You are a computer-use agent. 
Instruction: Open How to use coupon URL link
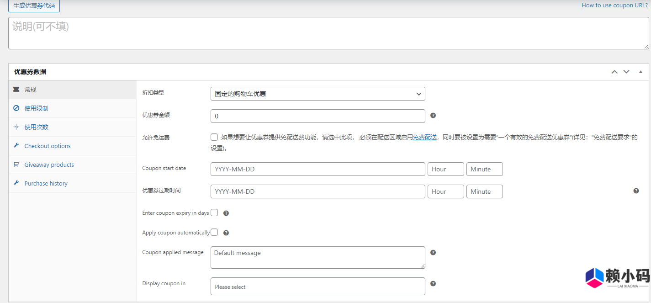[x=614, y=5]
